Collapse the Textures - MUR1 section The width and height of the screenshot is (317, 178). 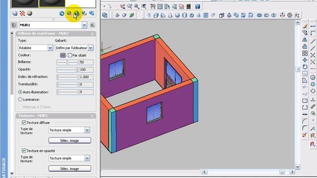92,116
